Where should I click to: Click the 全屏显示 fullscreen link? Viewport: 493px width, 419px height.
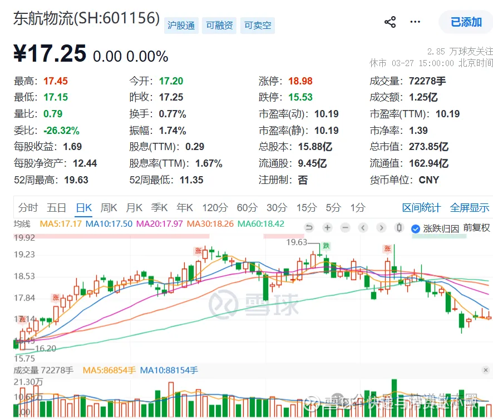tap(470, 208)
